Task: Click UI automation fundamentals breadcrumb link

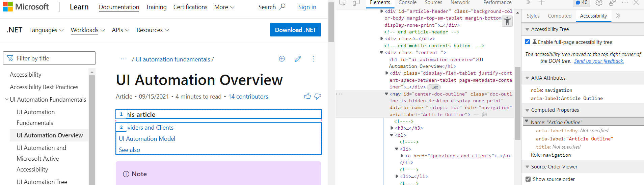Action: [x=173, y=59]
